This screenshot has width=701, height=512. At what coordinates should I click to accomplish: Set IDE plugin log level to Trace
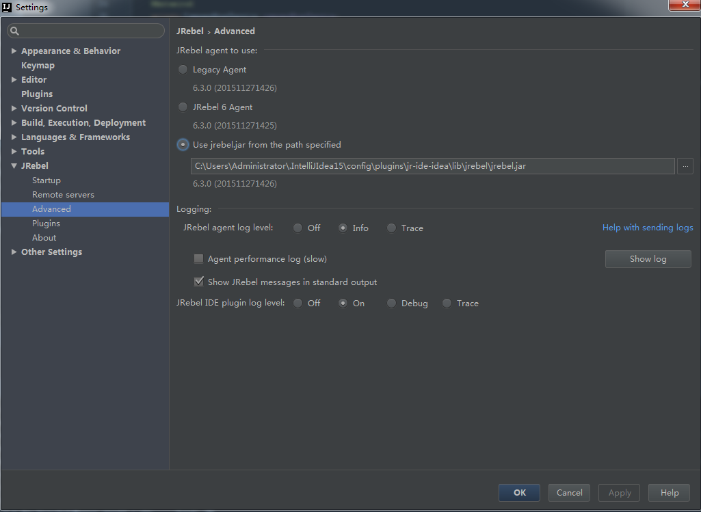[x=447, y=304]
